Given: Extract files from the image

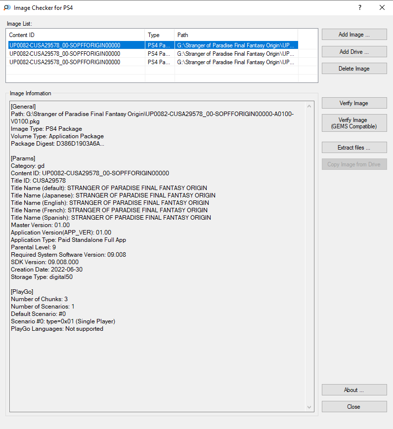Looking at the screenshot, I should coord(354,148).
